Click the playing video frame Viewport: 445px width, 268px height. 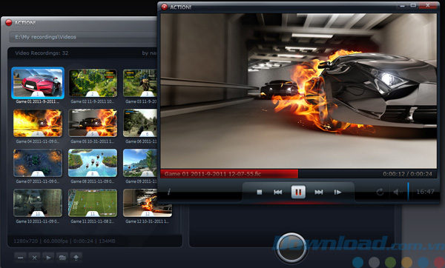pyautogui.click(x=299, y=91)
